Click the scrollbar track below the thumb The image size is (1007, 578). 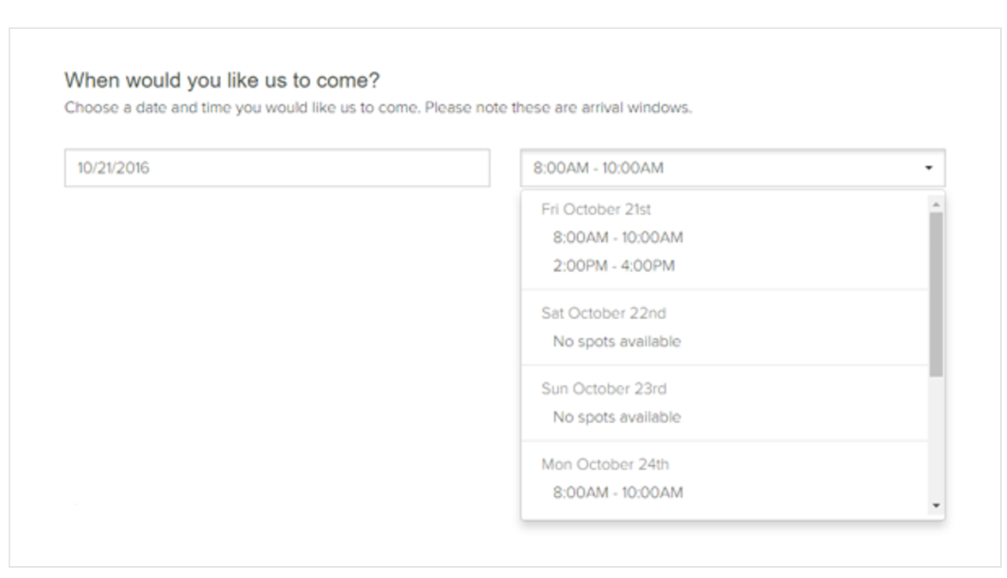(936, 436)
